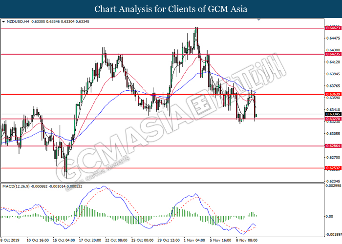
Task: Select the 0.64623 resistance price label
Action: tap(333, 28)
